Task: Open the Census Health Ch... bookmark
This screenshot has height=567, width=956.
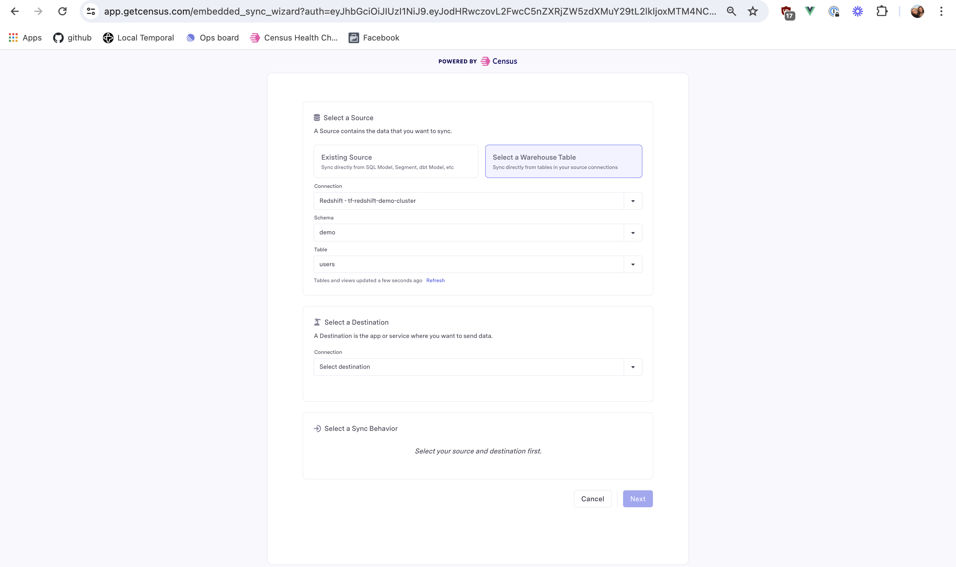Action: click(293, 38)
